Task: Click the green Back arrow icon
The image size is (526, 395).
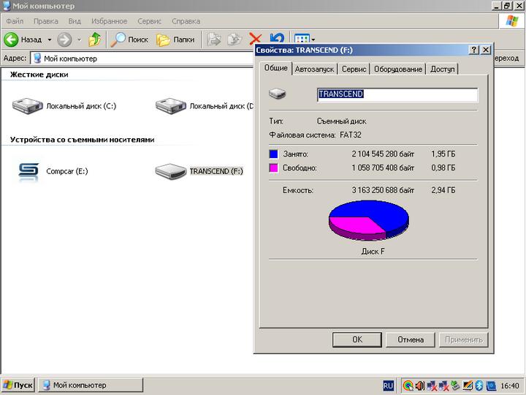Action: click(11, 39)
